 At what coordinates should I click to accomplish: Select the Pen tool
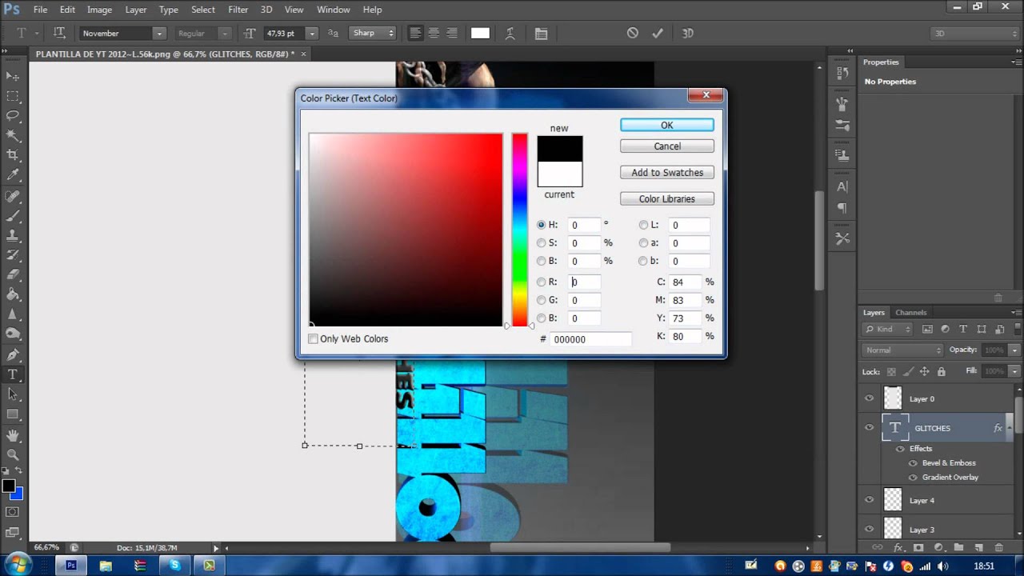[x=13, y=354]
